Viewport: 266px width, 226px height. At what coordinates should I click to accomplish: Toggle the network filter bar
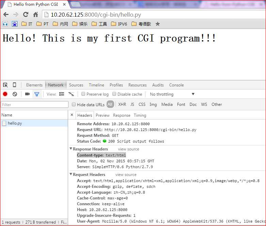(x=37, y=94)
